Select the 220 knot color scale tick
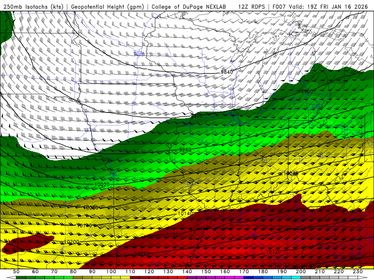The width and height of the screenshot is (374, 280). (x=338, y=272)
